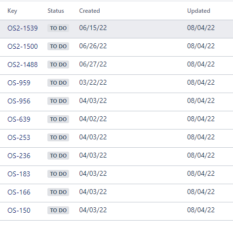The height and width of the screenshot is (229, 233).
Task: Open issue OS-150
Action: click(19, 210)
